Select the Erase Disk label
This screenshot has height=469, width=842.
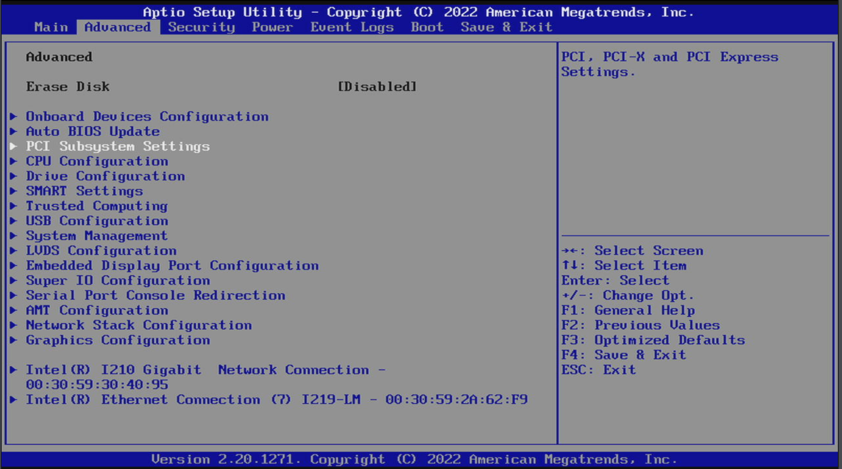point(68,87)
